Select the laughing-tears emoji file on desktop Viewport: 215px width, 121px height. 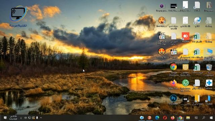coord(162,22)
